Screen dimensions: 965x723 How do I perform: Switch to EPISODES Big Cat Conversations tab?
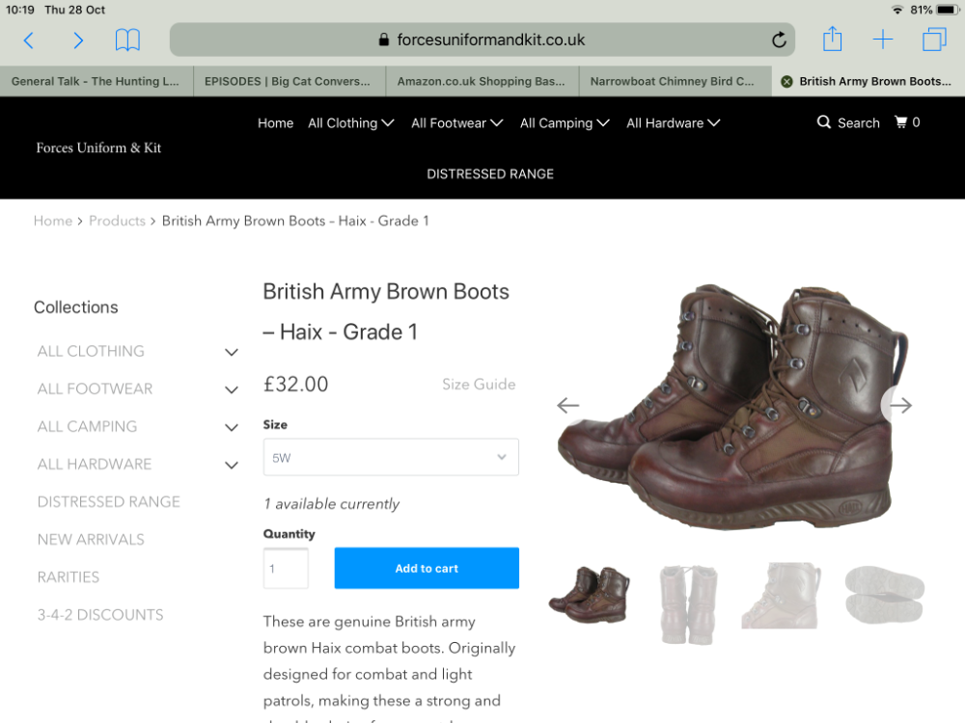289,81
